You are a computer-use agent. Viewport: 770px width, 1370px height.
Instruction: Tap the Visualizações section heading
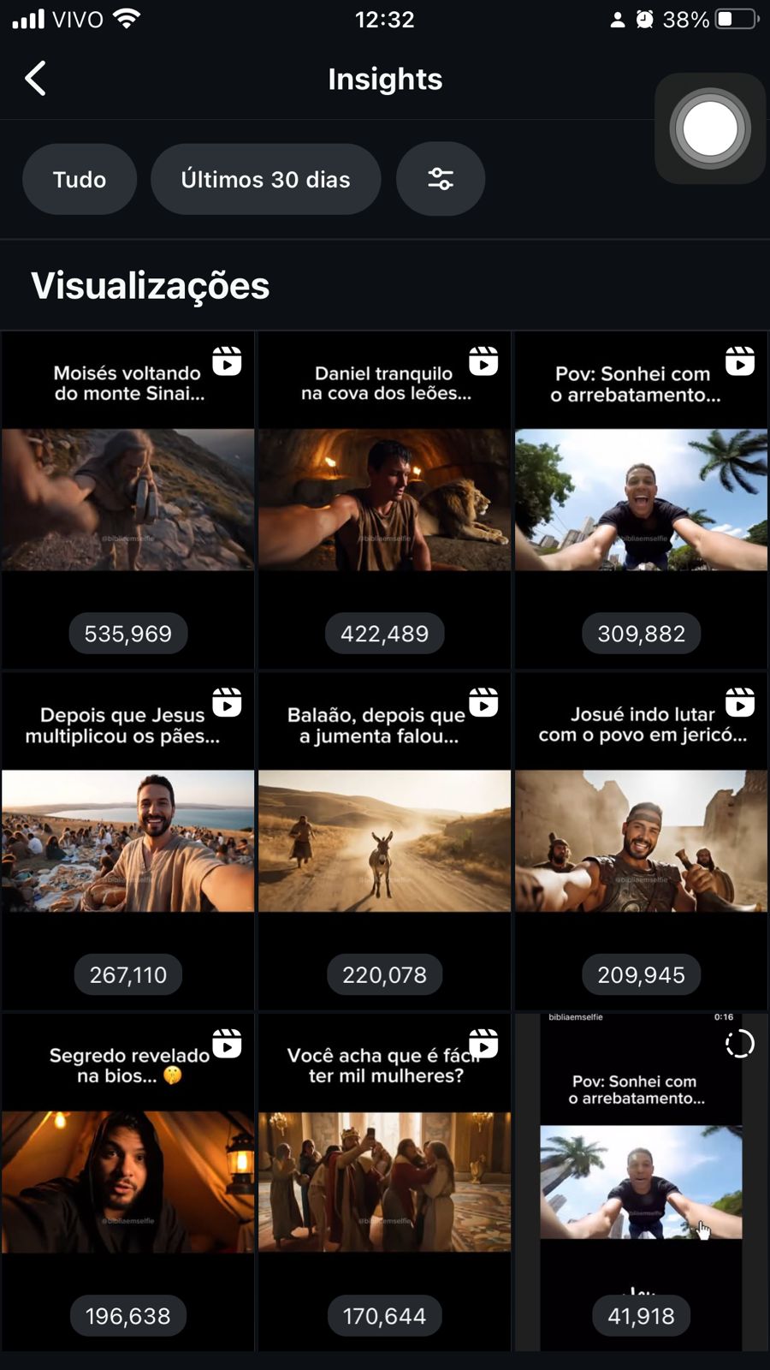151,286
